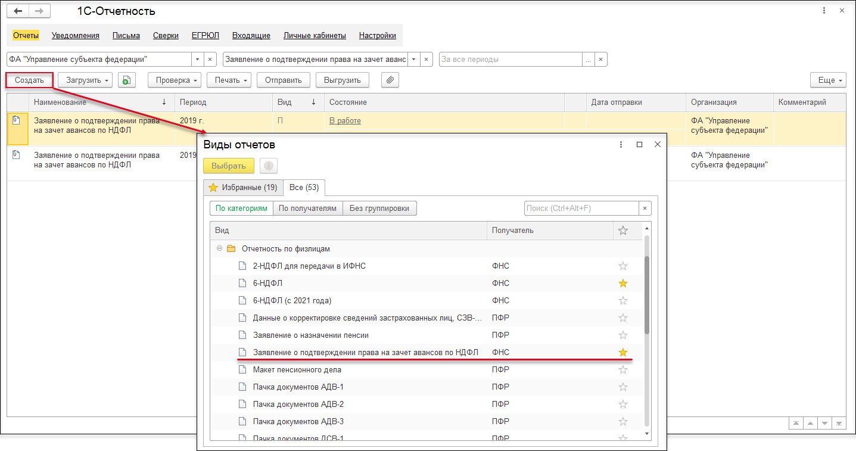
Task: Sort by the Вид column header
Action: point(298,102)
